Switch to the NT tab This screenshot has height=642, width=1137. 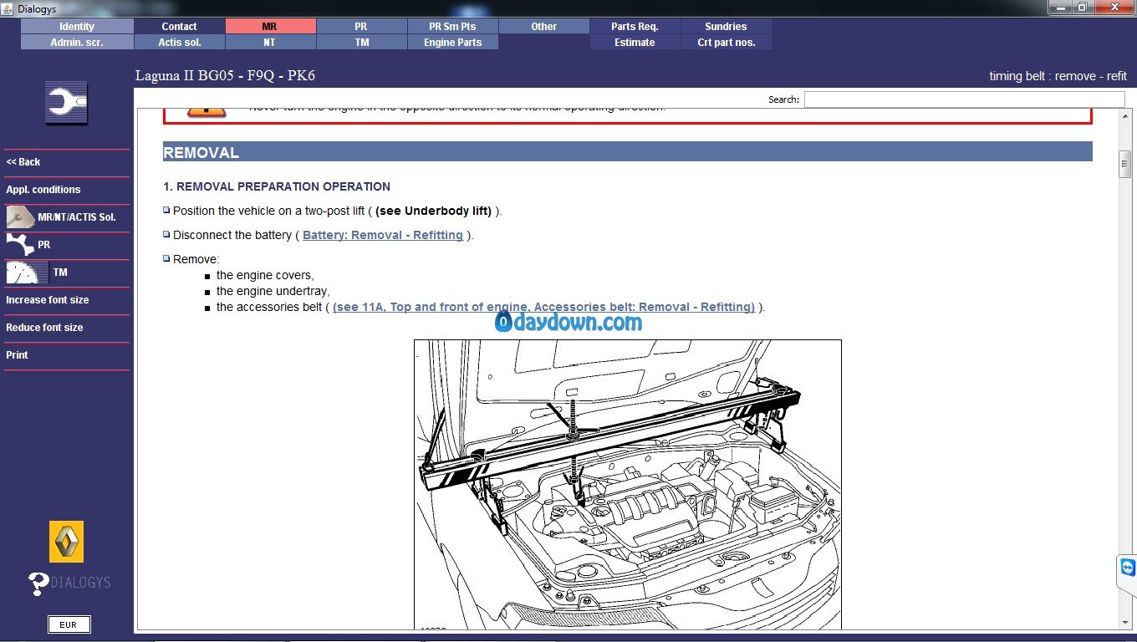click(x=269, y=43)
